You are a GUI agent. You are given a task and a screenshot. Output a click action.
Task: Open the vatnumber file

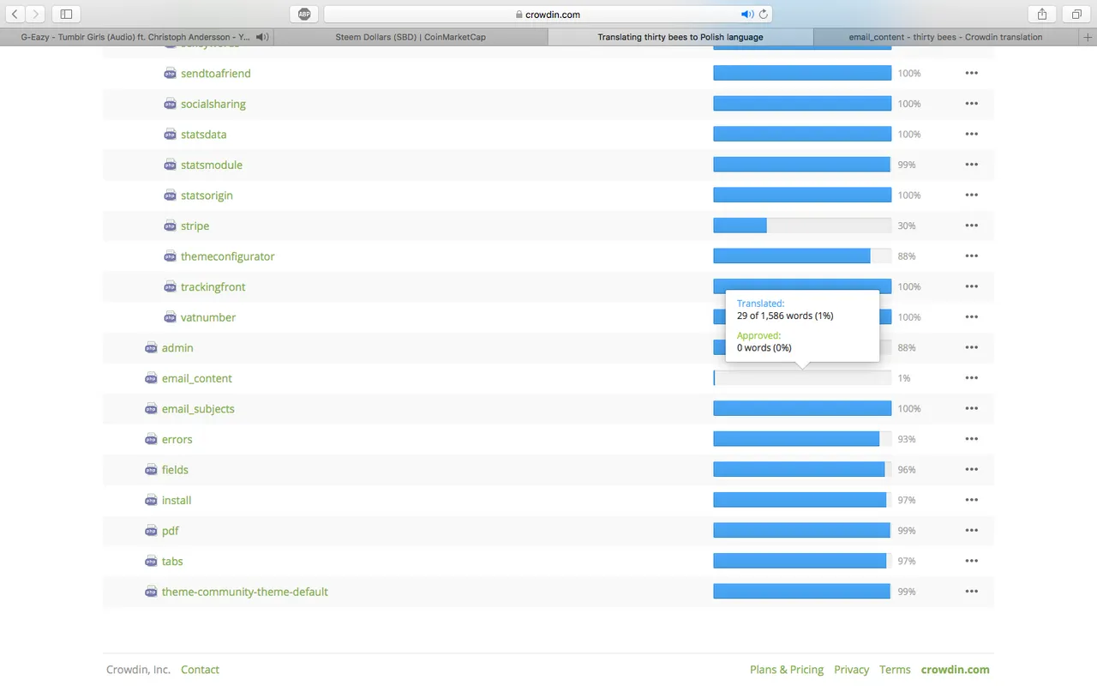pyautogui.click(x=208, y=317)
